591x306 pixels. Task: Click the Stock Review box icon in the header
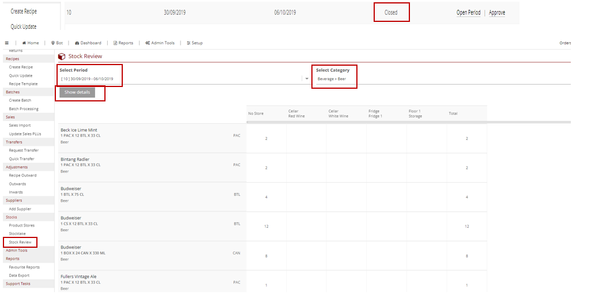pos(62,56)
